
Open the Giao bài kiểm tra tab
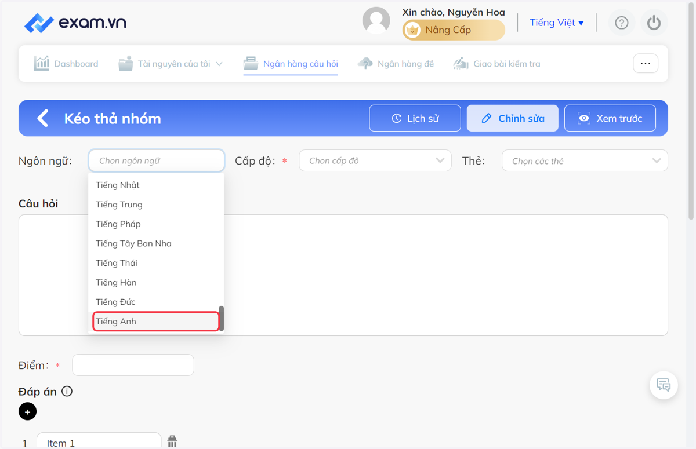(x=496, y=64)
